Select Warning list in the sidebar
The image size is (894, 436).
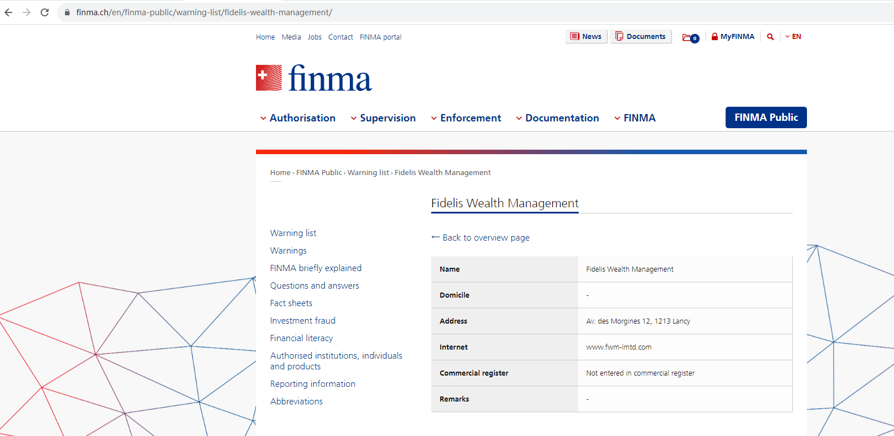point(293,233)
